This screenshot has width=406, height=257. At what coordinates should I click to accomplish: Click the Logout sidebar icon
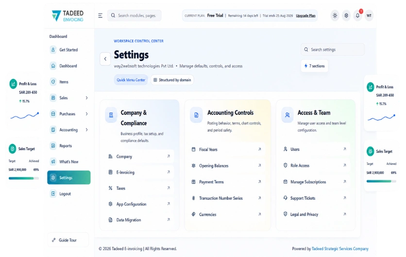click(x=53, y=193)
